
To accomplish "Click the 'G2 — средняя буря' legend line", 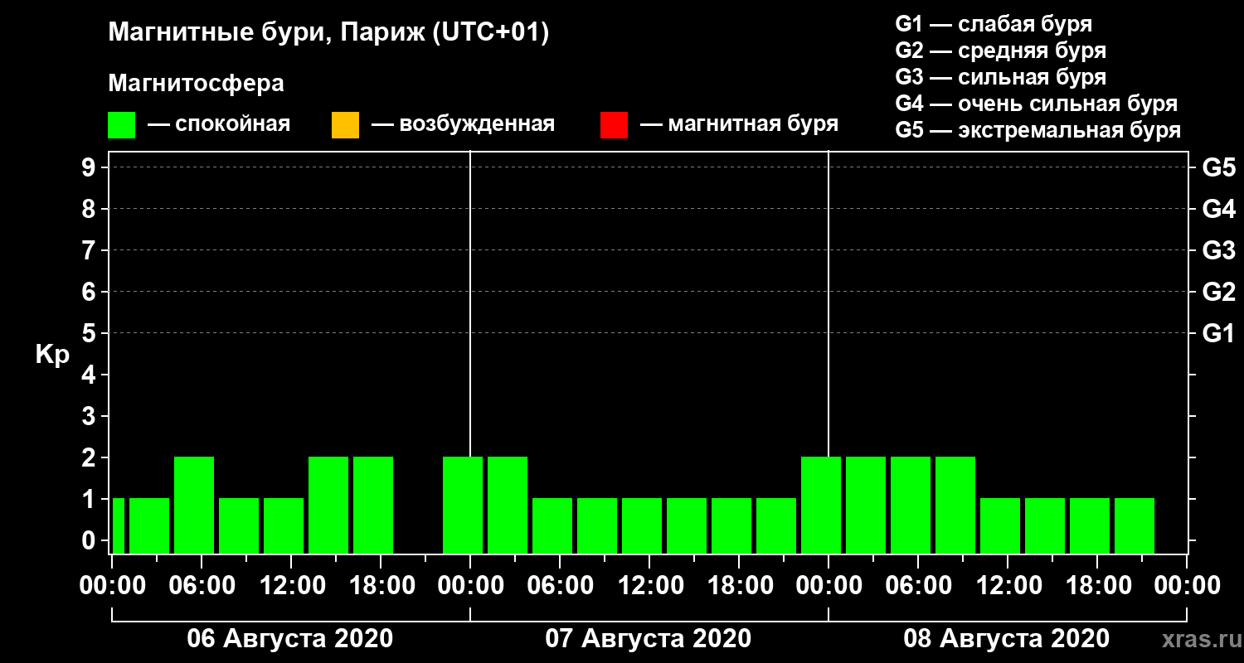I will coord(1000,51).
